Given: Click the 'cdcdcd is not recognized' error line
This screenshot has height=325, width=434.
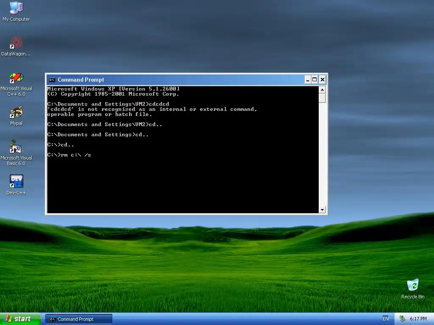Looking at the screenshot, I should (x=152, y=109).
